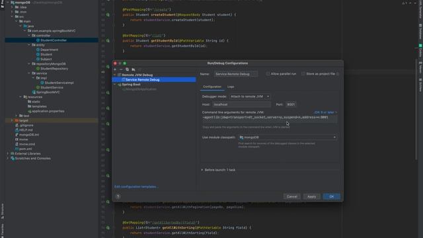Viewport: 423px width, 238px height.
Task: Open Department class in project tree
Action: point(49,50)
